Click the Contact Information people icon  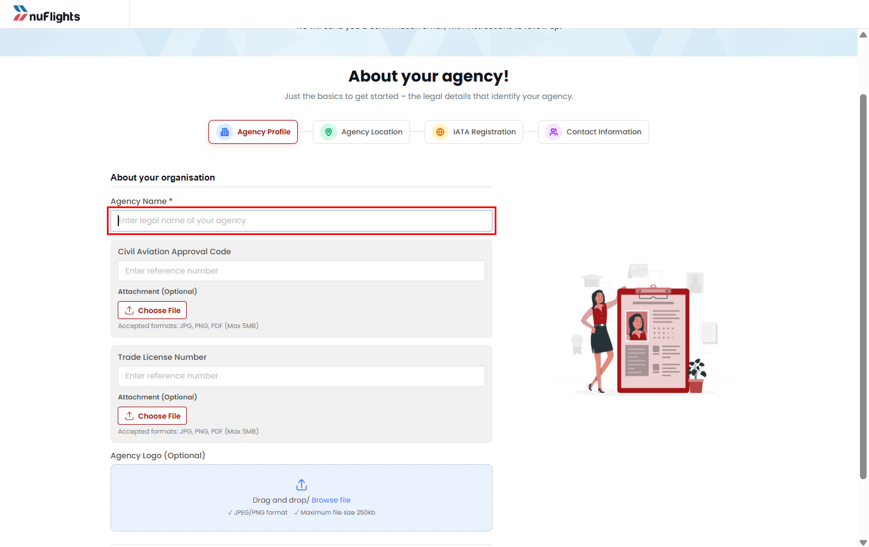(x=554, y=132)
